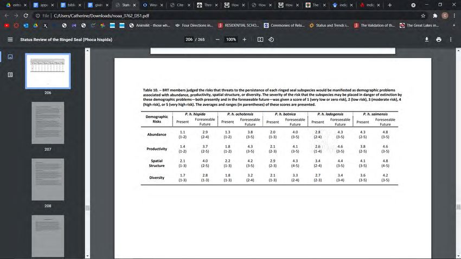
Task: Click the thumbnail panel scroll-up arrow
Action: click(87, 50)
